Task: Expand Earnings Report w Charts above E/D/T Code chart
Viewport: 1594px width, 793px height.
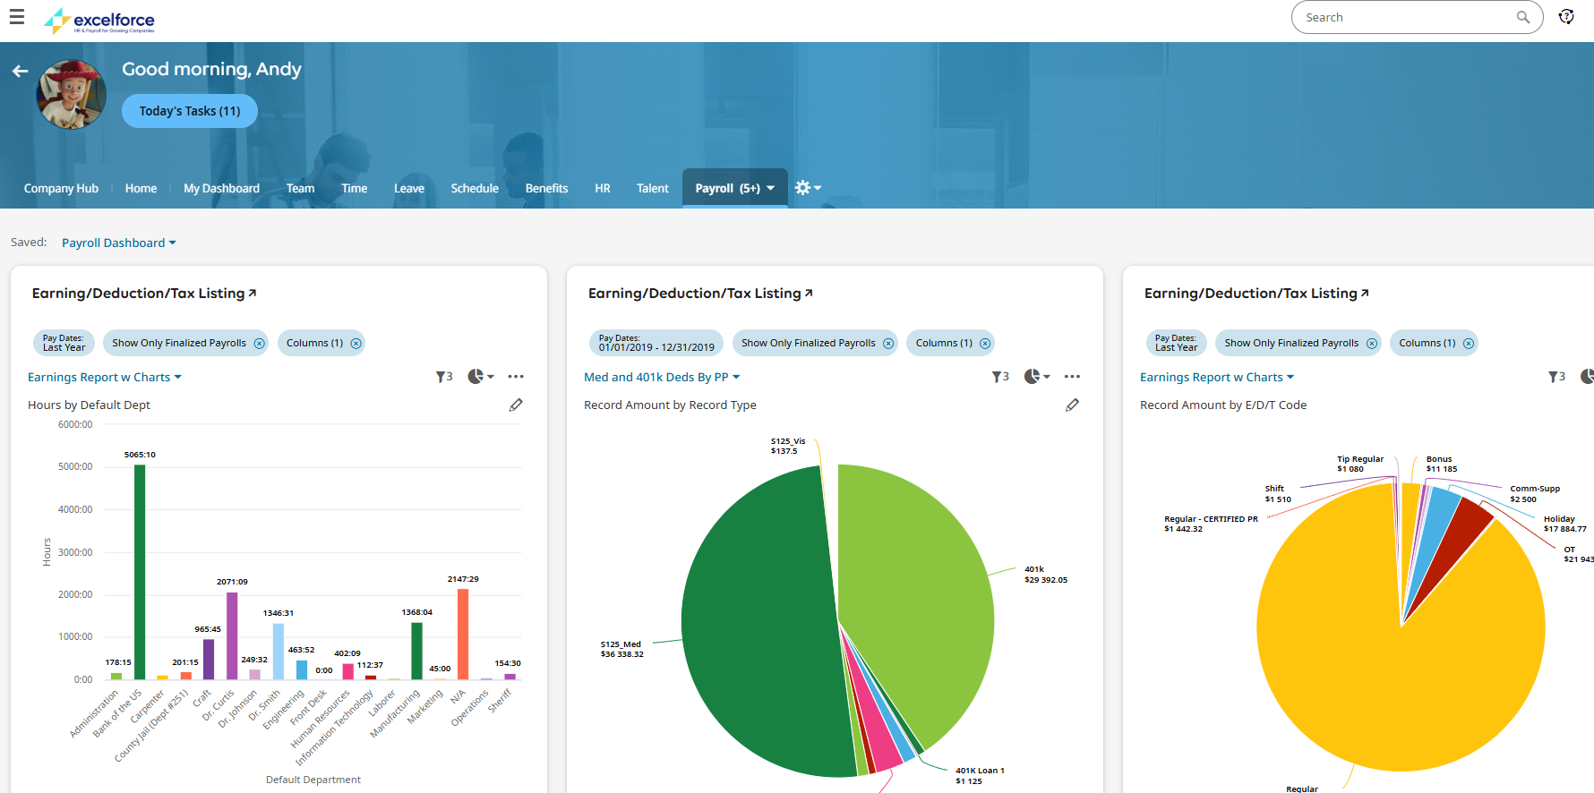Action: click(1217, 378)
